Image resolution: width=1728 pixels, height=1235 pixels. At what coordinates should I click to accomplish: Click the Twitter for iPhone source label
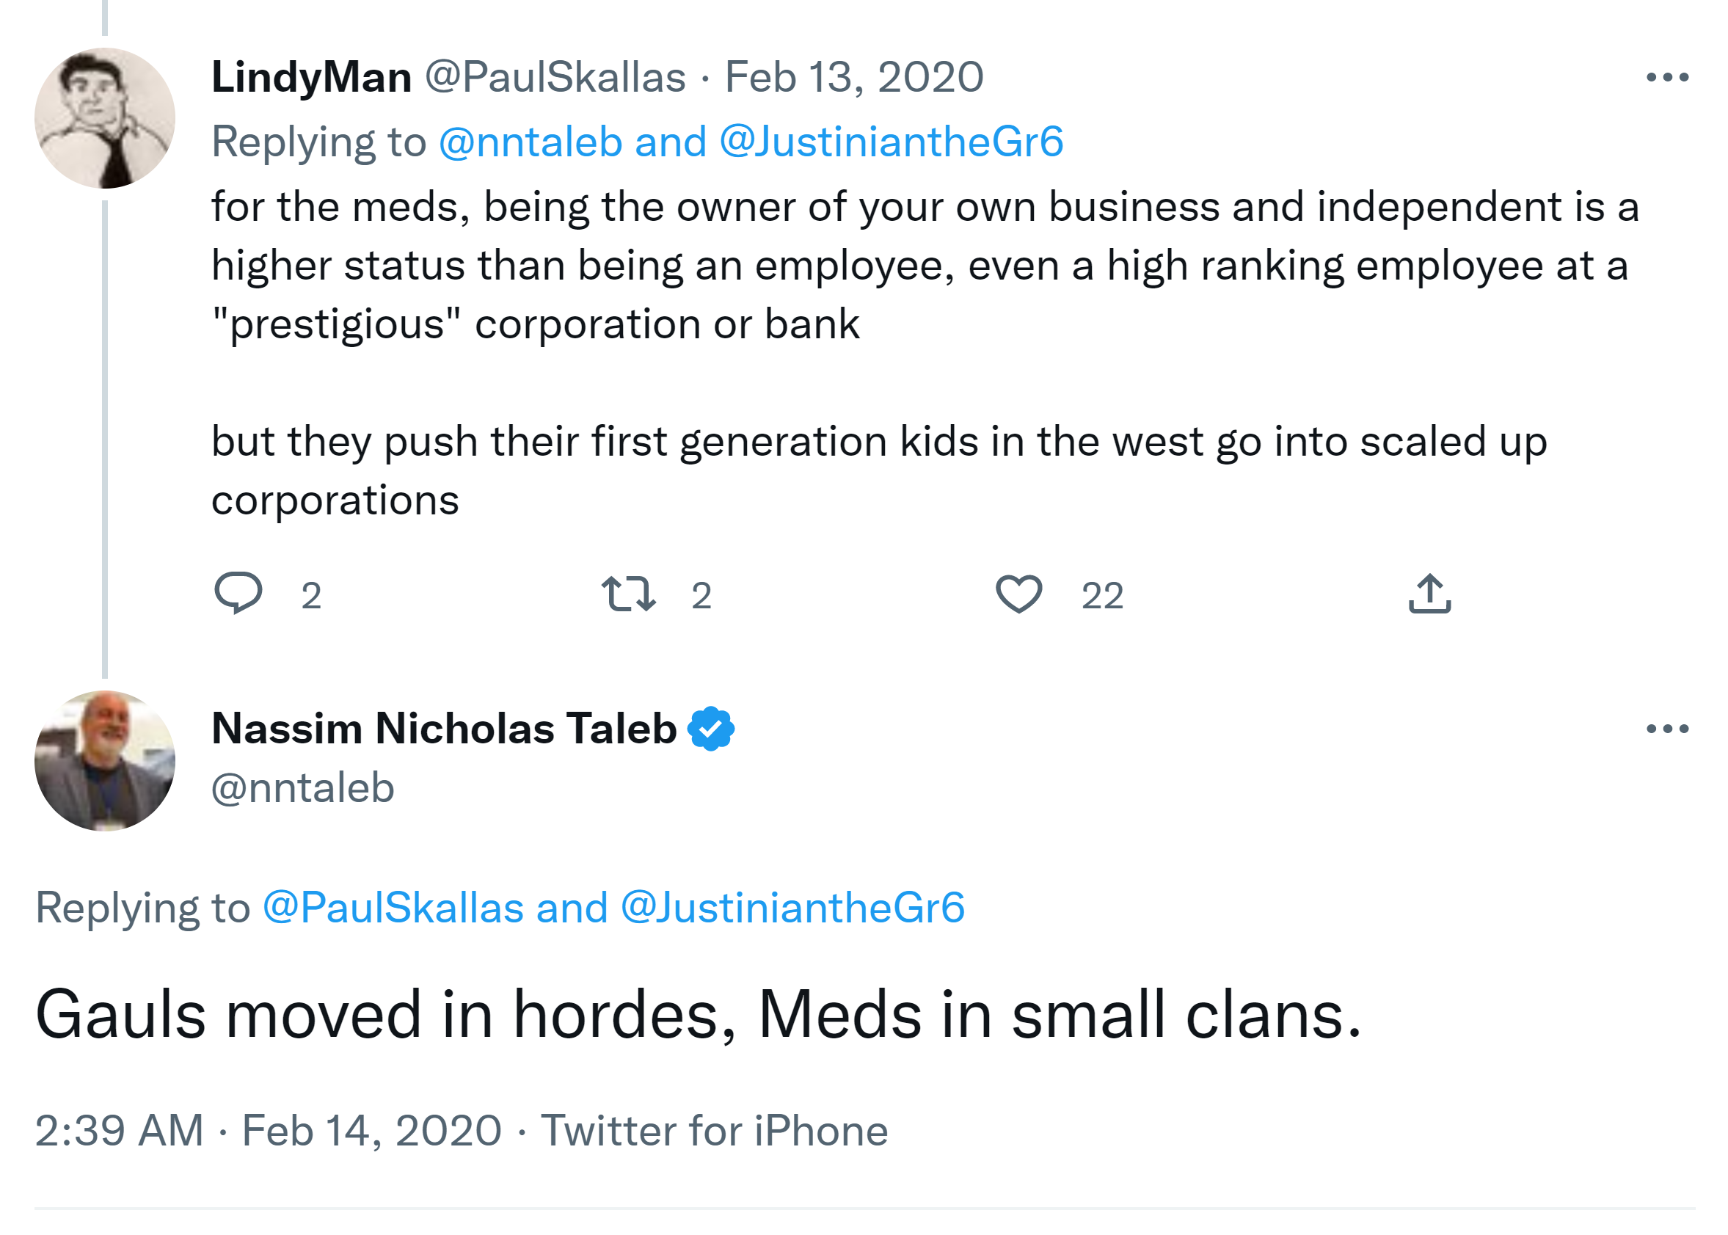click(714, 1131)
